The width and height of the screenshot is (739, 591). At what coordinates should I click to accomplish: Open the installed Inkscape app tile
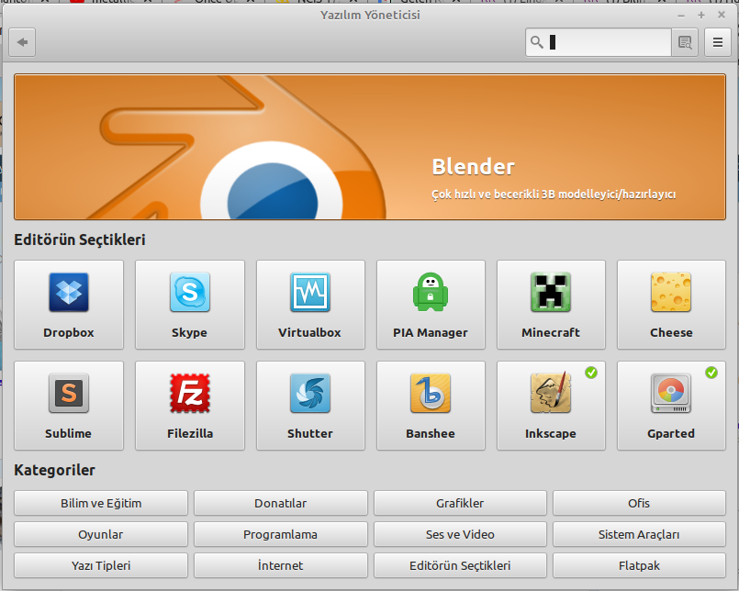[x=551, y=406]
